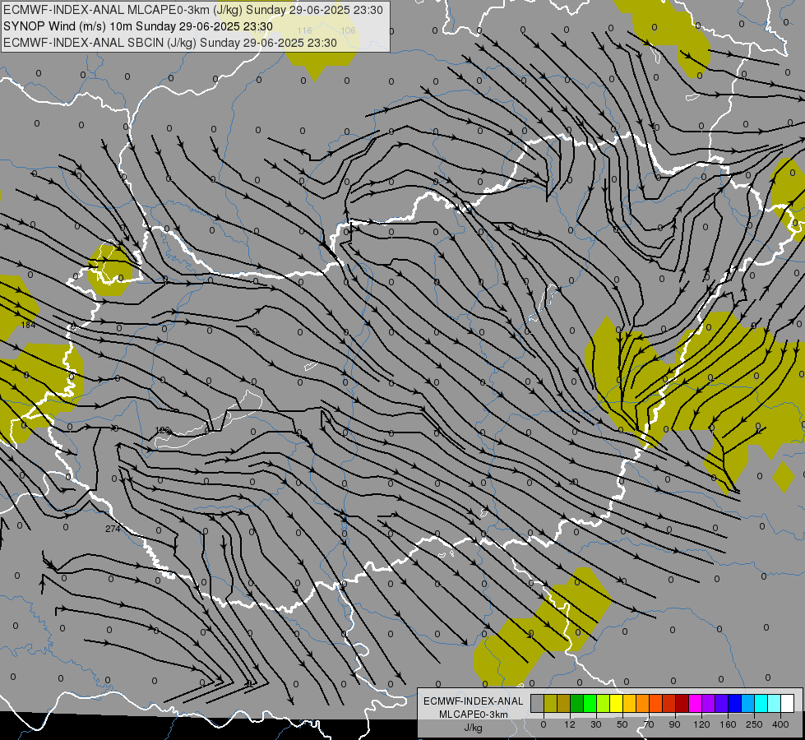Click the legend tick value 120
Screen dimensions: 805x740
click(x=701, y=724)
